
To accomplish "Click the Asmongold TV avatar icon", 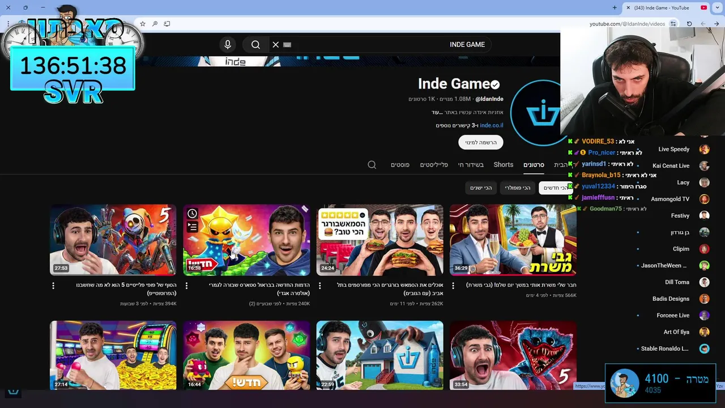I will click(704, 199).
